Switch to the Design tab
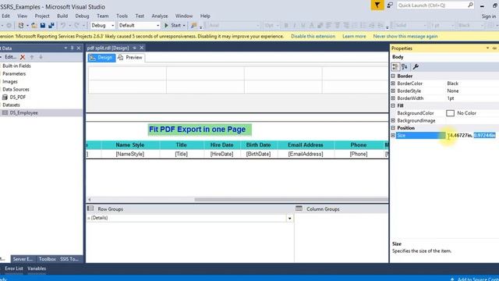 pos(101,58)
